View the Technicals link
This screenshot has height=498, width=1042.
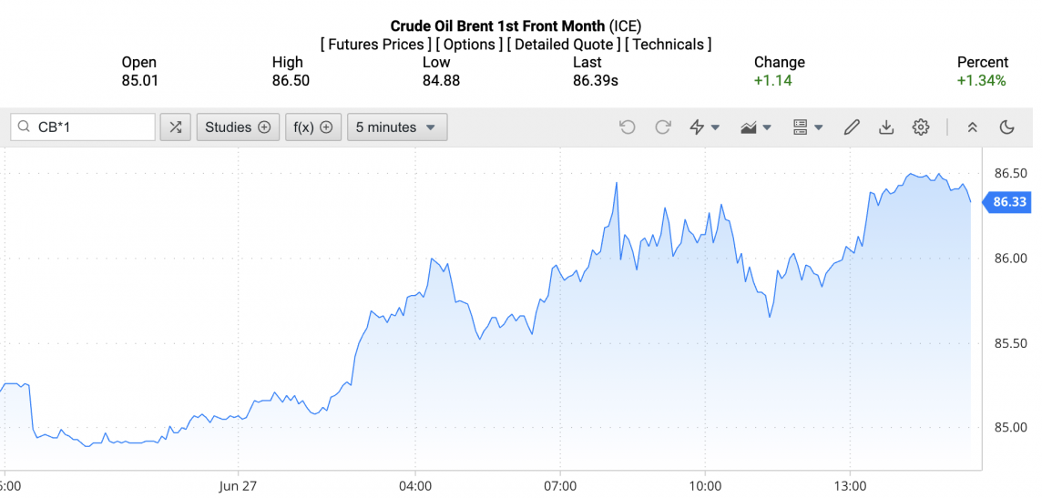coord(668,45)
